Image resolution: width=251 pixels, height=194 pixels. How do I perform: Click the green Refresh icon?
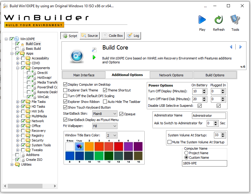click(219, 20)
